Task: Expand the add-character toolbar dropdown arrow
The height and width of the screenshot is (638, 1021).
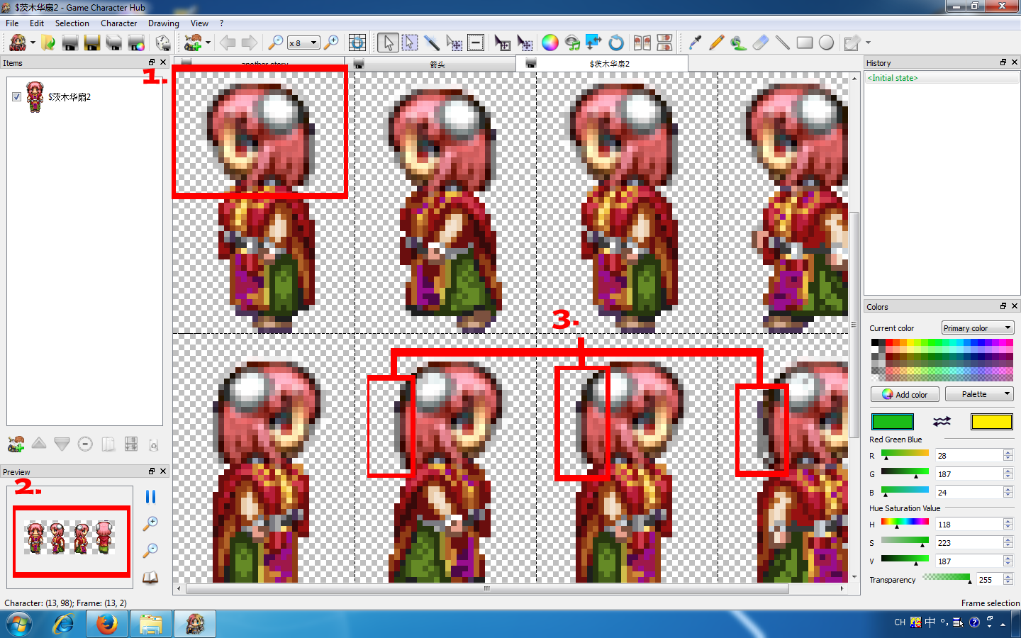Action: point(208,43)
